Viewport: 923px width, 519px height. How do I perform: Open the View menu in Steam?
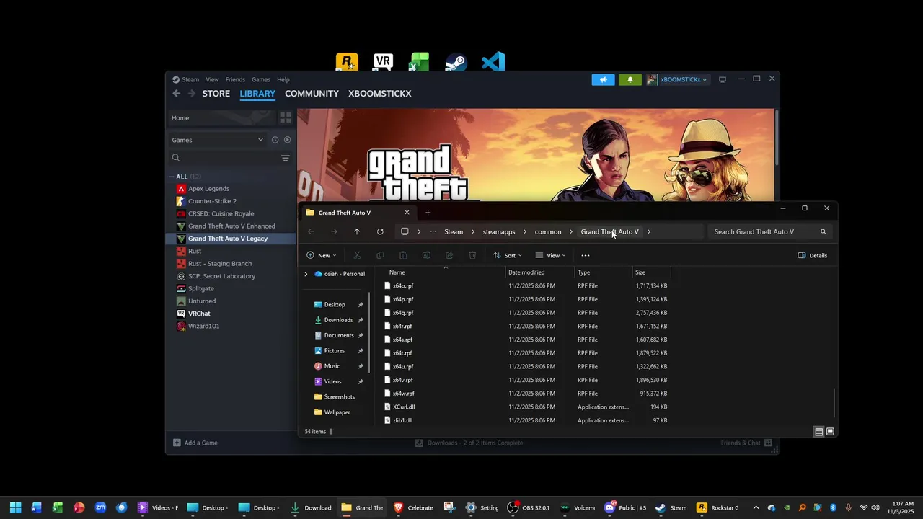point(212,79)
